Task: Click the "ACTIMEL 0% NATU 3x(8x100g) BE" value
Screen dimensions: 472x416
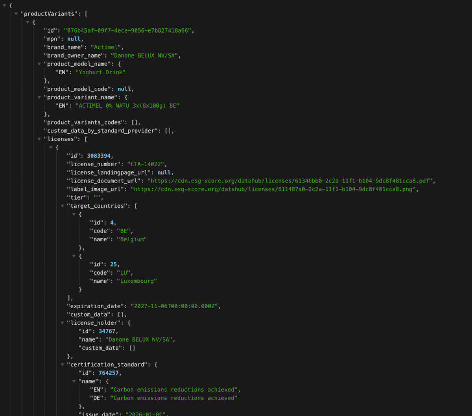Action: pyautogui.click(x=127, y=106)
